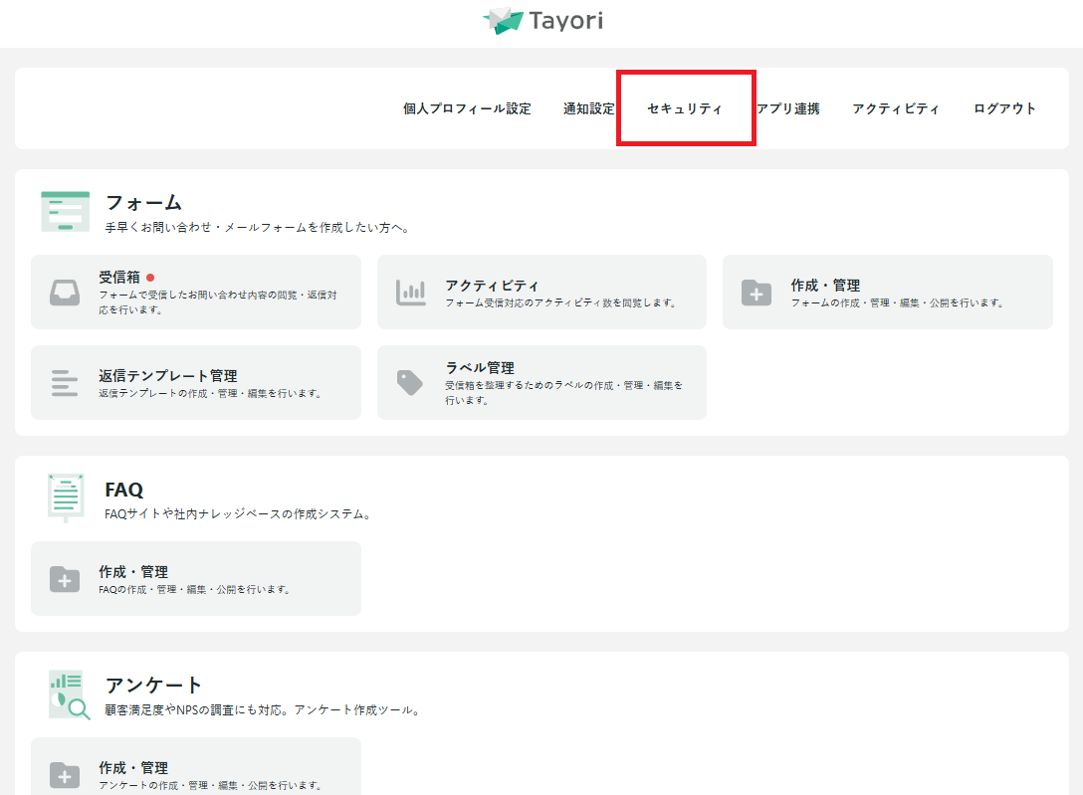1083x795 pixels.
Task: Go to アクティビティ in top navigation
Action: click(896, 108)
